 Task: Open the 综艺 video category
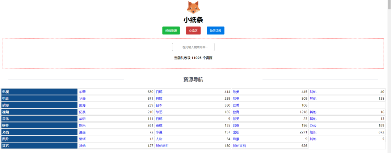(x=159, y=112)
